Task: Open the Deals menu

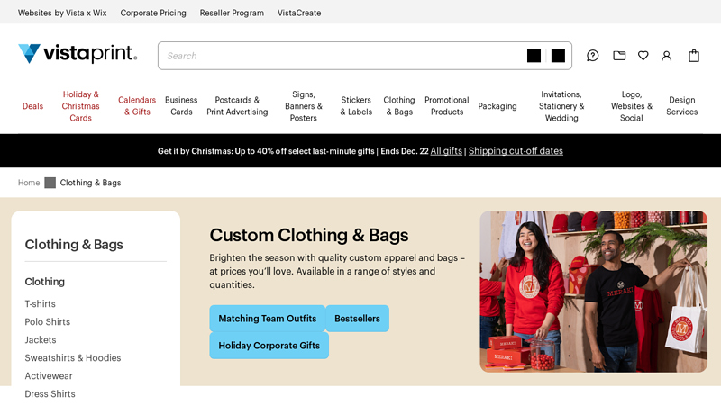Action: tap(32, 106)
